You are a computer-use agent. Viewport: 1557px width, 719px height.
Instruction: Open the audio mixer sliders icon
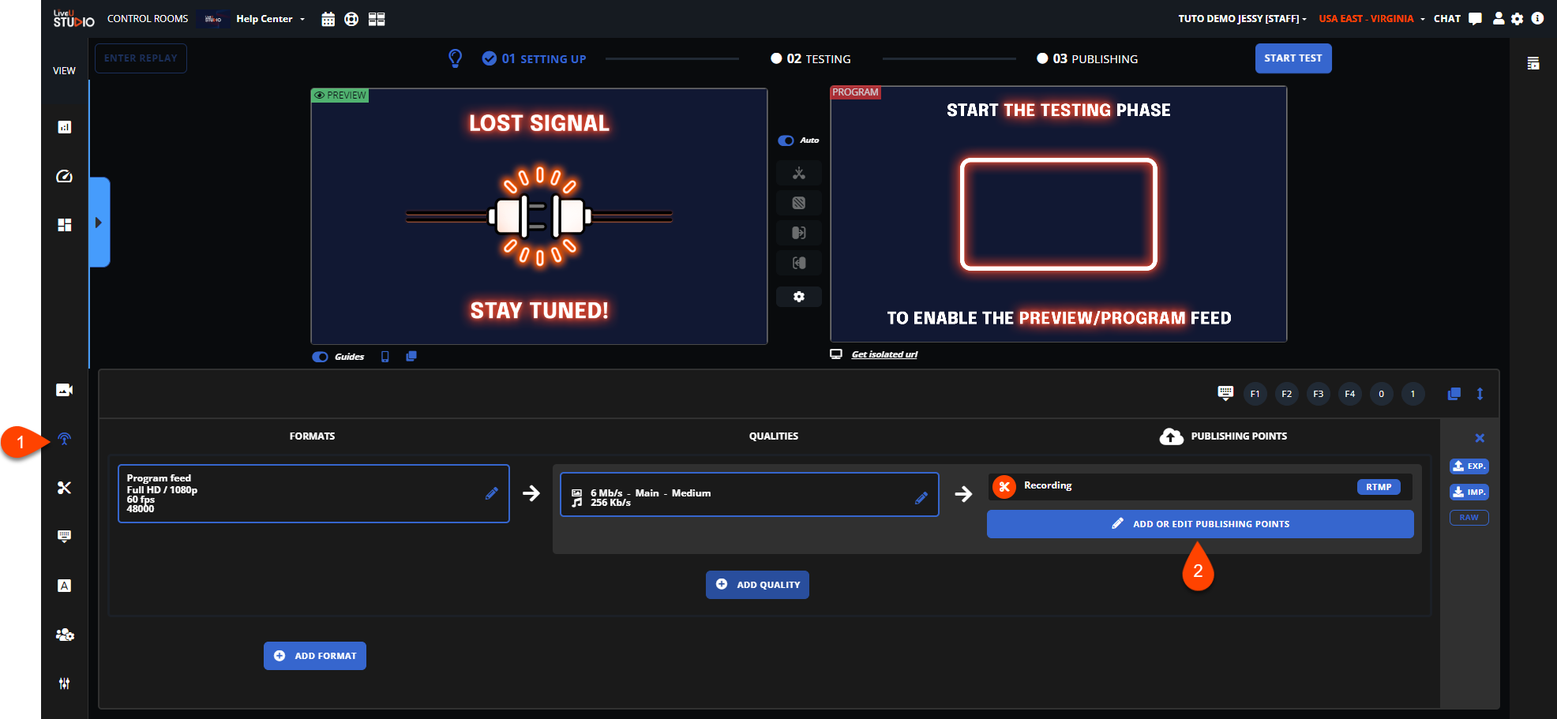pyautogui.click(x=65, y=683)
